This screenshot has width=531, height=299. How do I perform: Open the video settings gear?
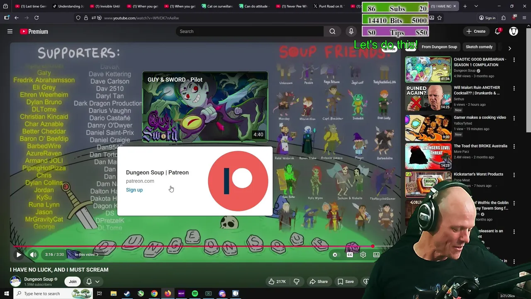[x=363, y=255]
